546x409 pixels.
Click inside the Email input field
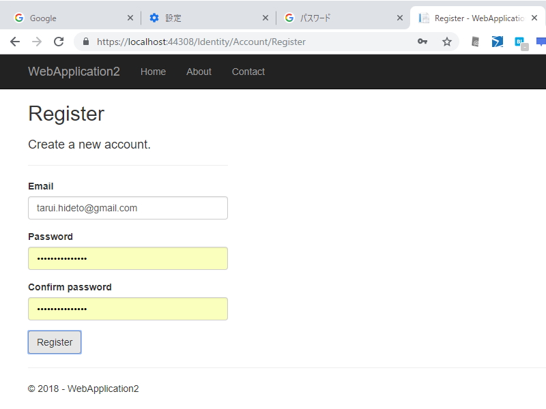[x=128, y=208]
